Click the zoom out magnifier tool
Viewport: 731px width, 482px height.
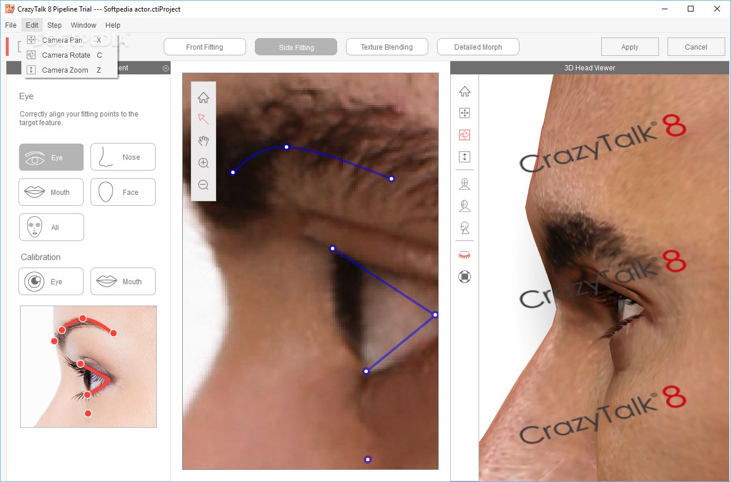204,184
